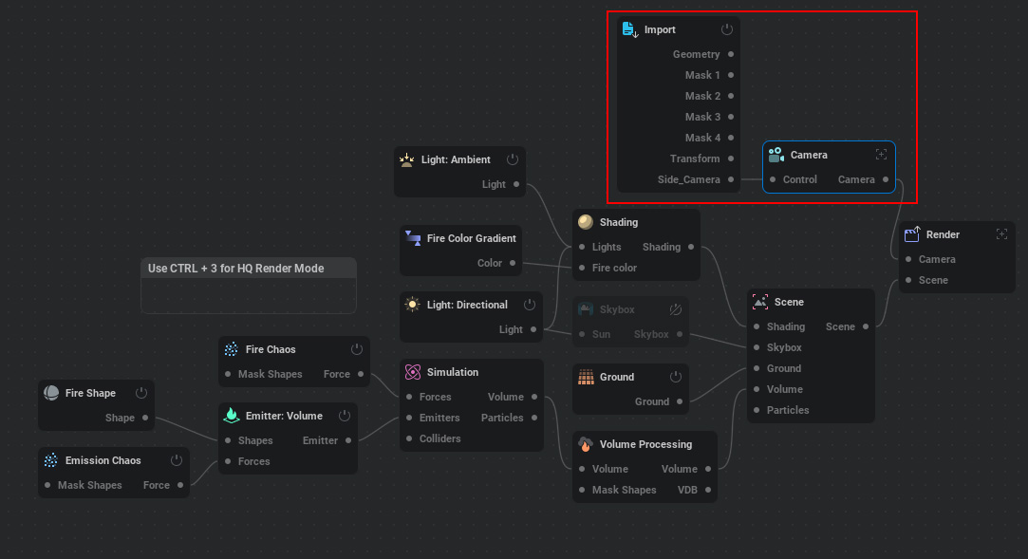This screenshot has height=559, width=1028.
Task: Click the Import Side_Camera output port
Action: point(731,179)
